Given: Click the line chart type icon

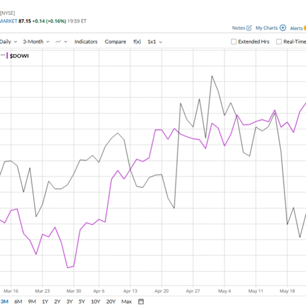Looking at the screenshot, I should tap(58, 42).
